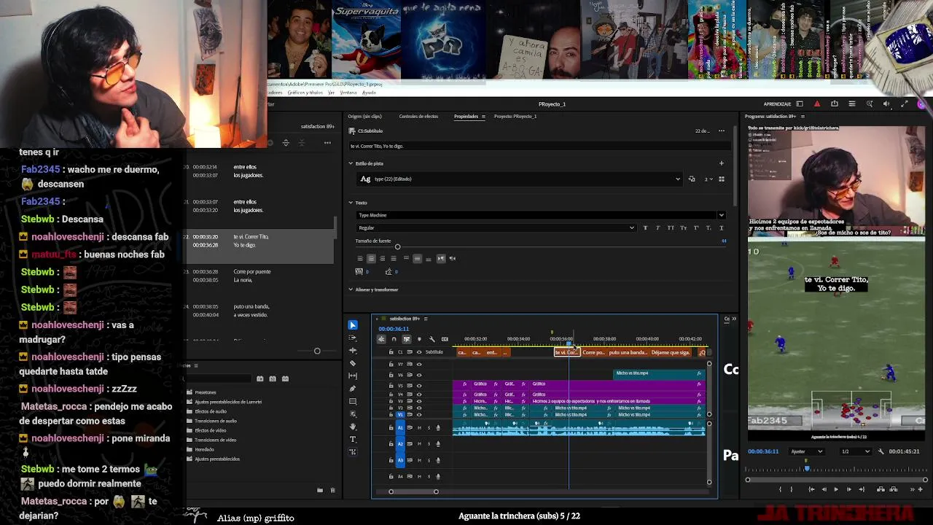The width and height of the screenshot is (933, 525).
Task: Step back one frame in program monitor
Action: click(824, 489)
